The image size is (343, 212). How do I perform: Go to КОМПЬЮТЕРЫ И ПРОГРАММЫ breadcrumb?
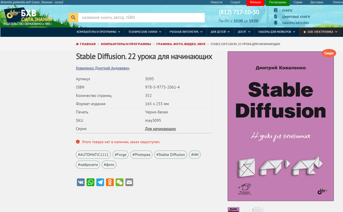coord(126,44)
